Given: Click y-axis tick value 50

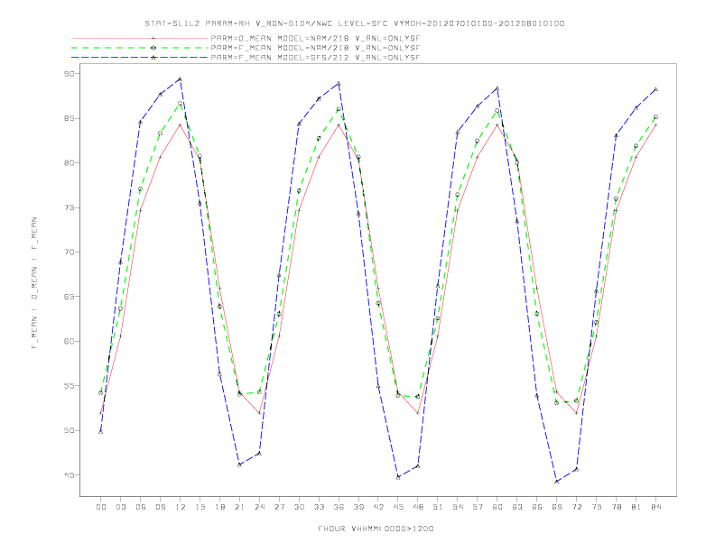Looking at the screenshot, I should (x=69, y=430).
